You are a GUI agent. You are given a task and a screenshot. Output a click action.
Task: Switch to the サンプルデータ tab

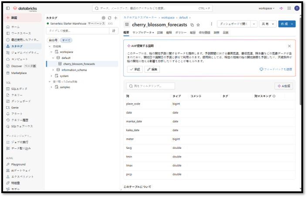142,33
